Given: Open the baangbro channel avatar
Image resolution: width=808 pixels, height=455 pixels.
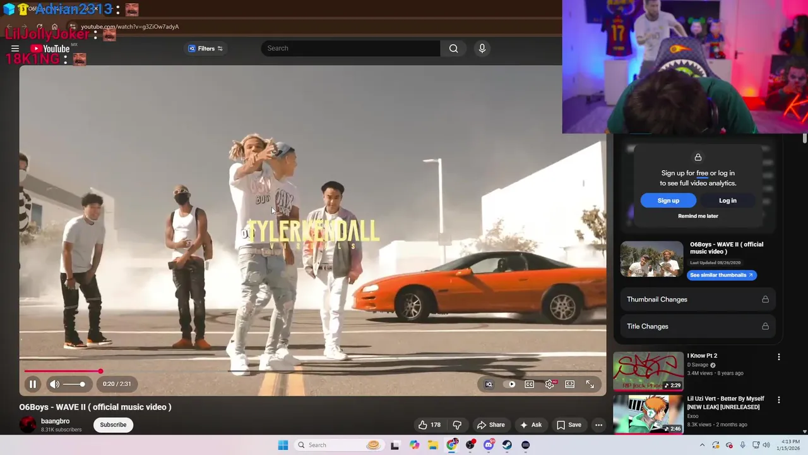Looking at the screenshot, I should (28, 425).
